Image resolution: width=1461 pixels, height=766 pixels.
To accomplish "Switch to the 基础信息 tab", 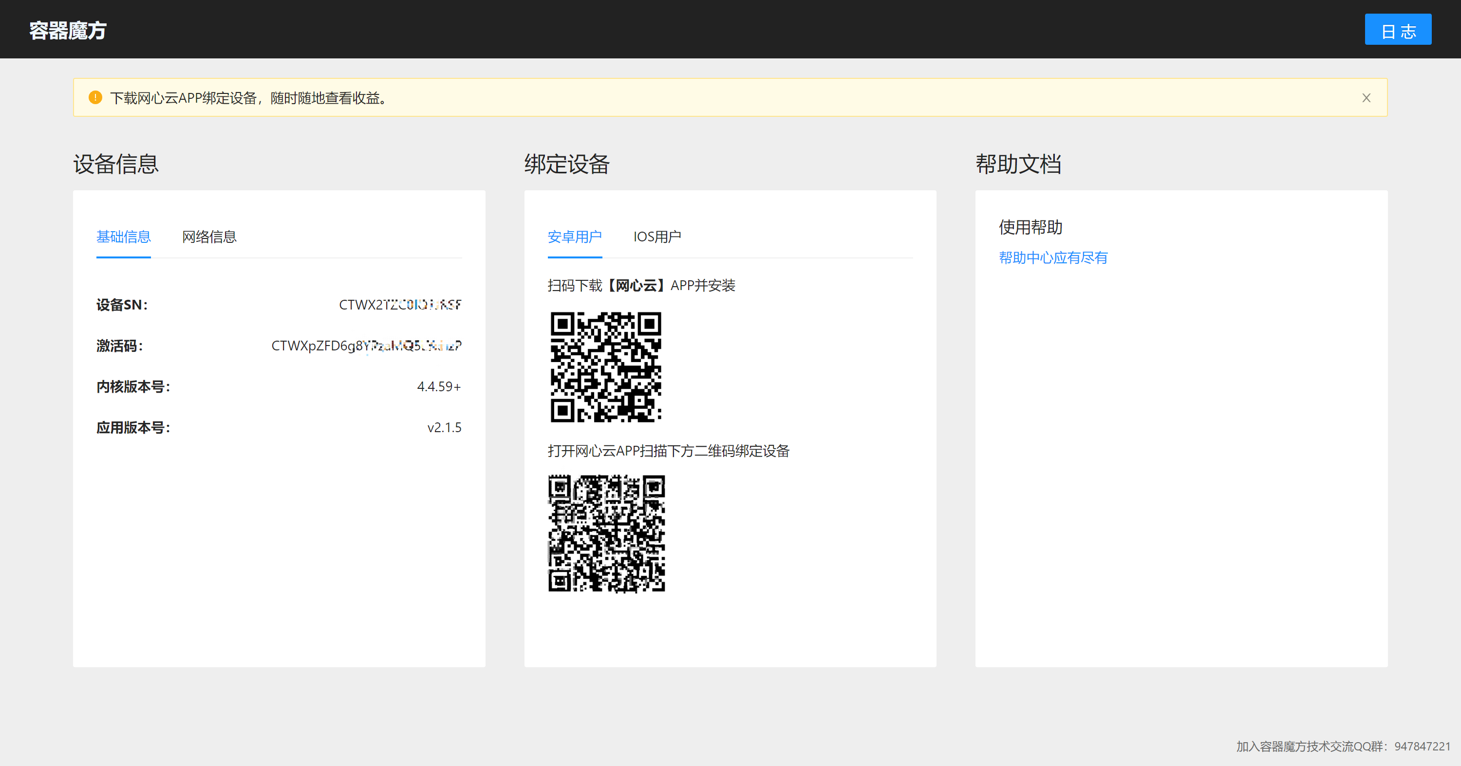I will [123, 237].
